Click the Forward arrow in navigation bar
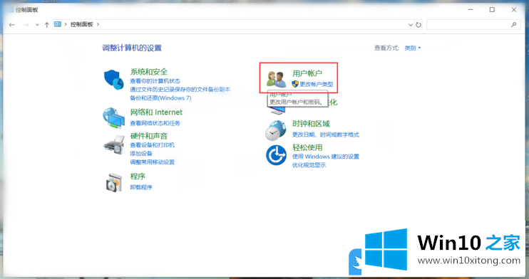529x279 pixels. pos(26,25)
